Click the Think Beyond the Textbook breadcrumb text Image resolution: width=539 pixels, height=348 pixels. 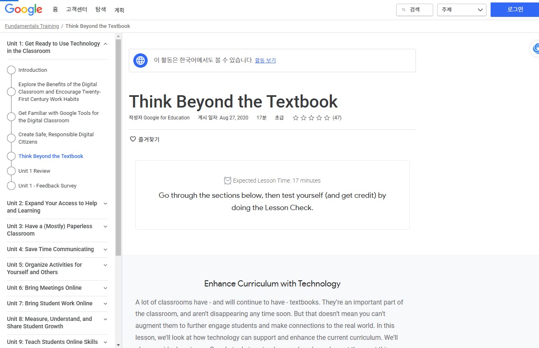[98, 26]
